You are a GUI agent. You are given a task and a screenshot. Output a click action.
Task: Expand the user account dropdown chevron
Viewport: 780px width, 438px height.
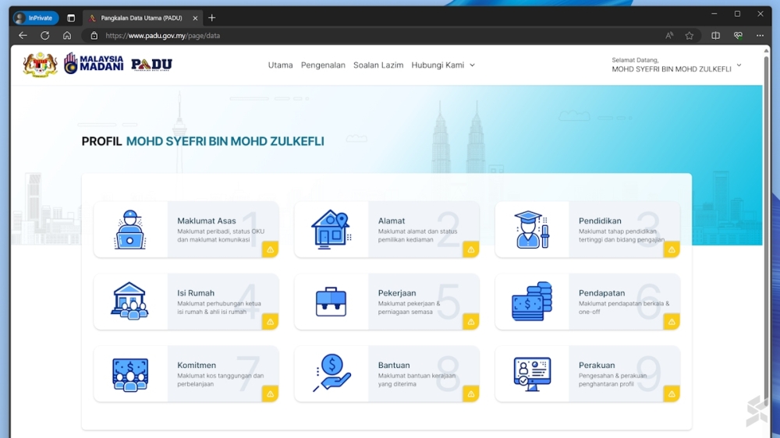[x=739, y=65]
